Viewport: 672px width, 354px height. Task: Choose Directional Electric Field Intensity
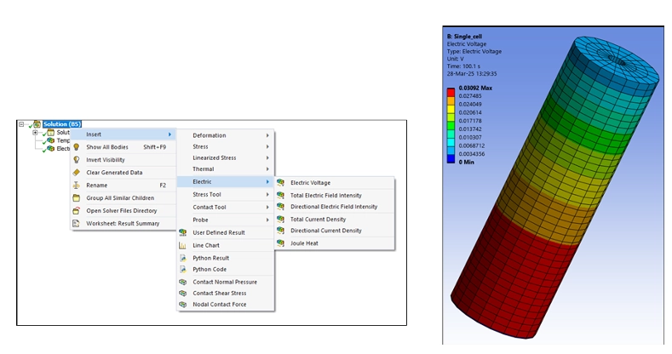(333, 207)
